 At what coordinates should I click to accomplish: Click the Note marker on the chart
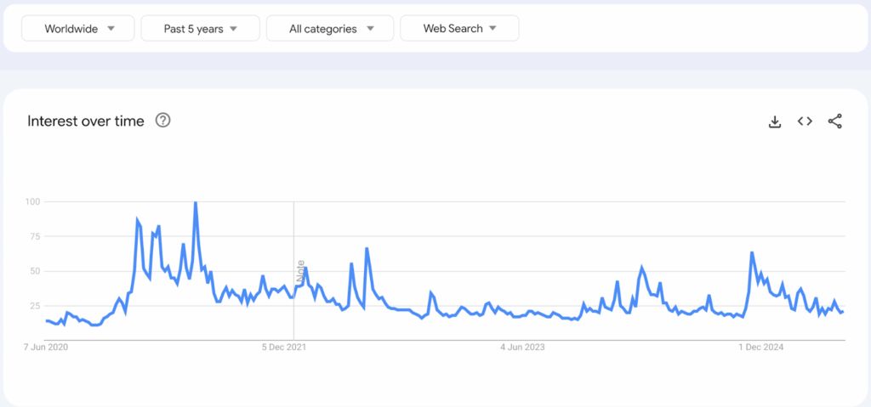[x=300, y=271]
